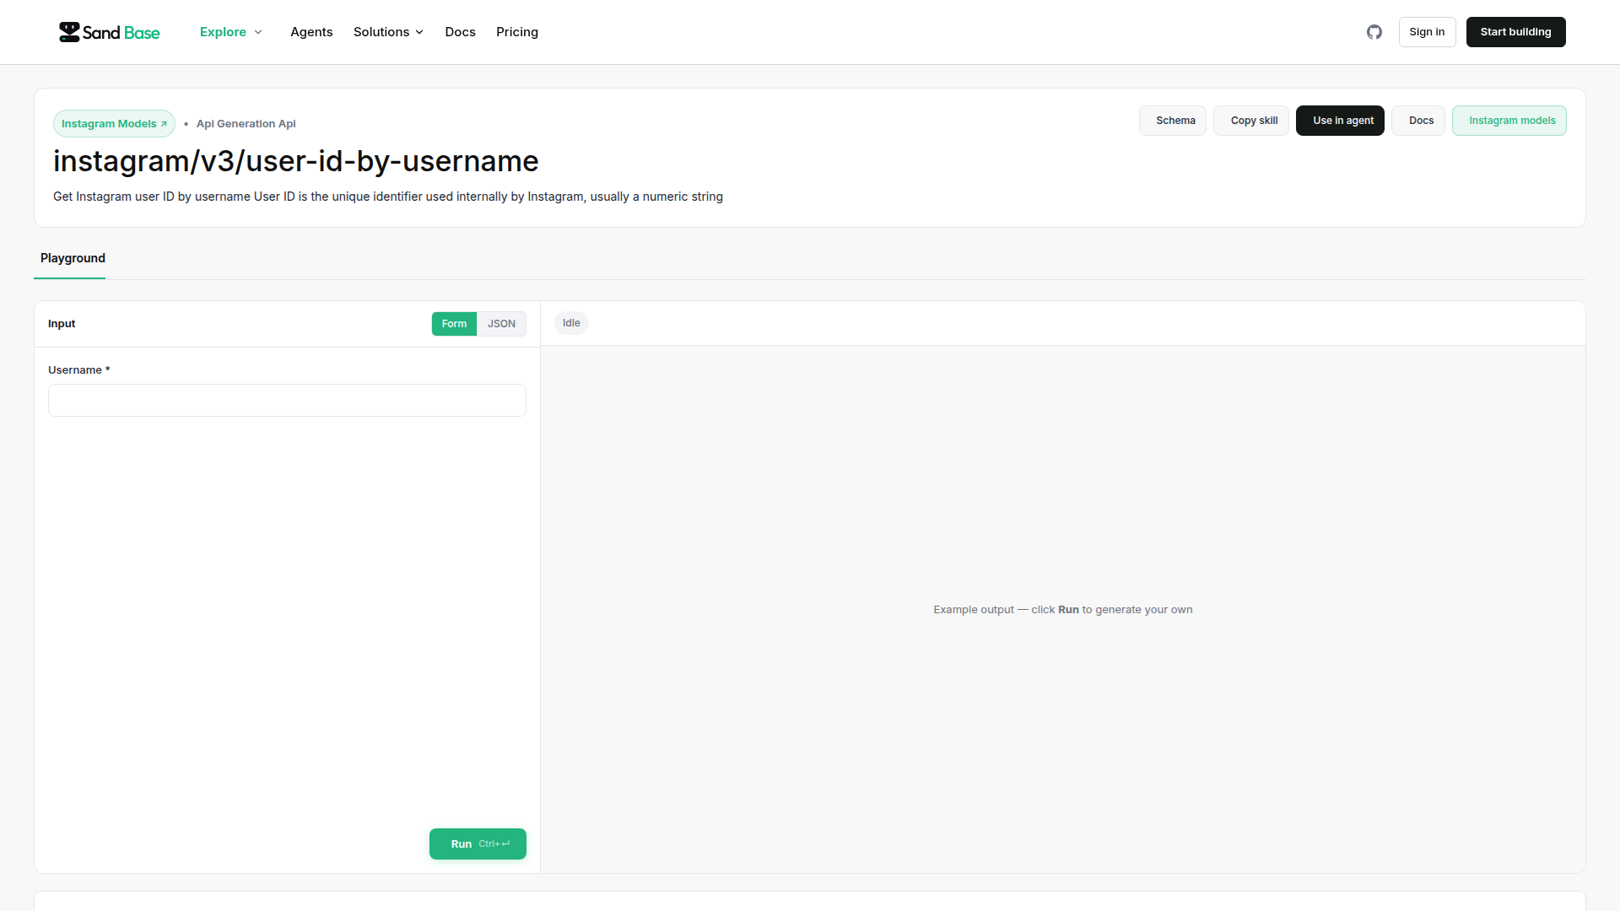
Task: Click the Sign in button
Action: click(x=1427, y=32)
